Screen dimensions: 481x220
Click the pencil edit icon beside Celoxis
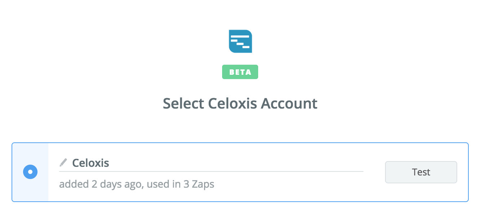pos(63,163)
